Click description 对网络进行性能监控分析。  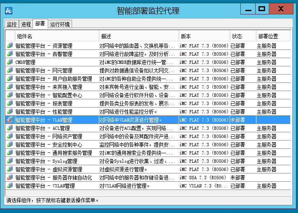(128, 112)
